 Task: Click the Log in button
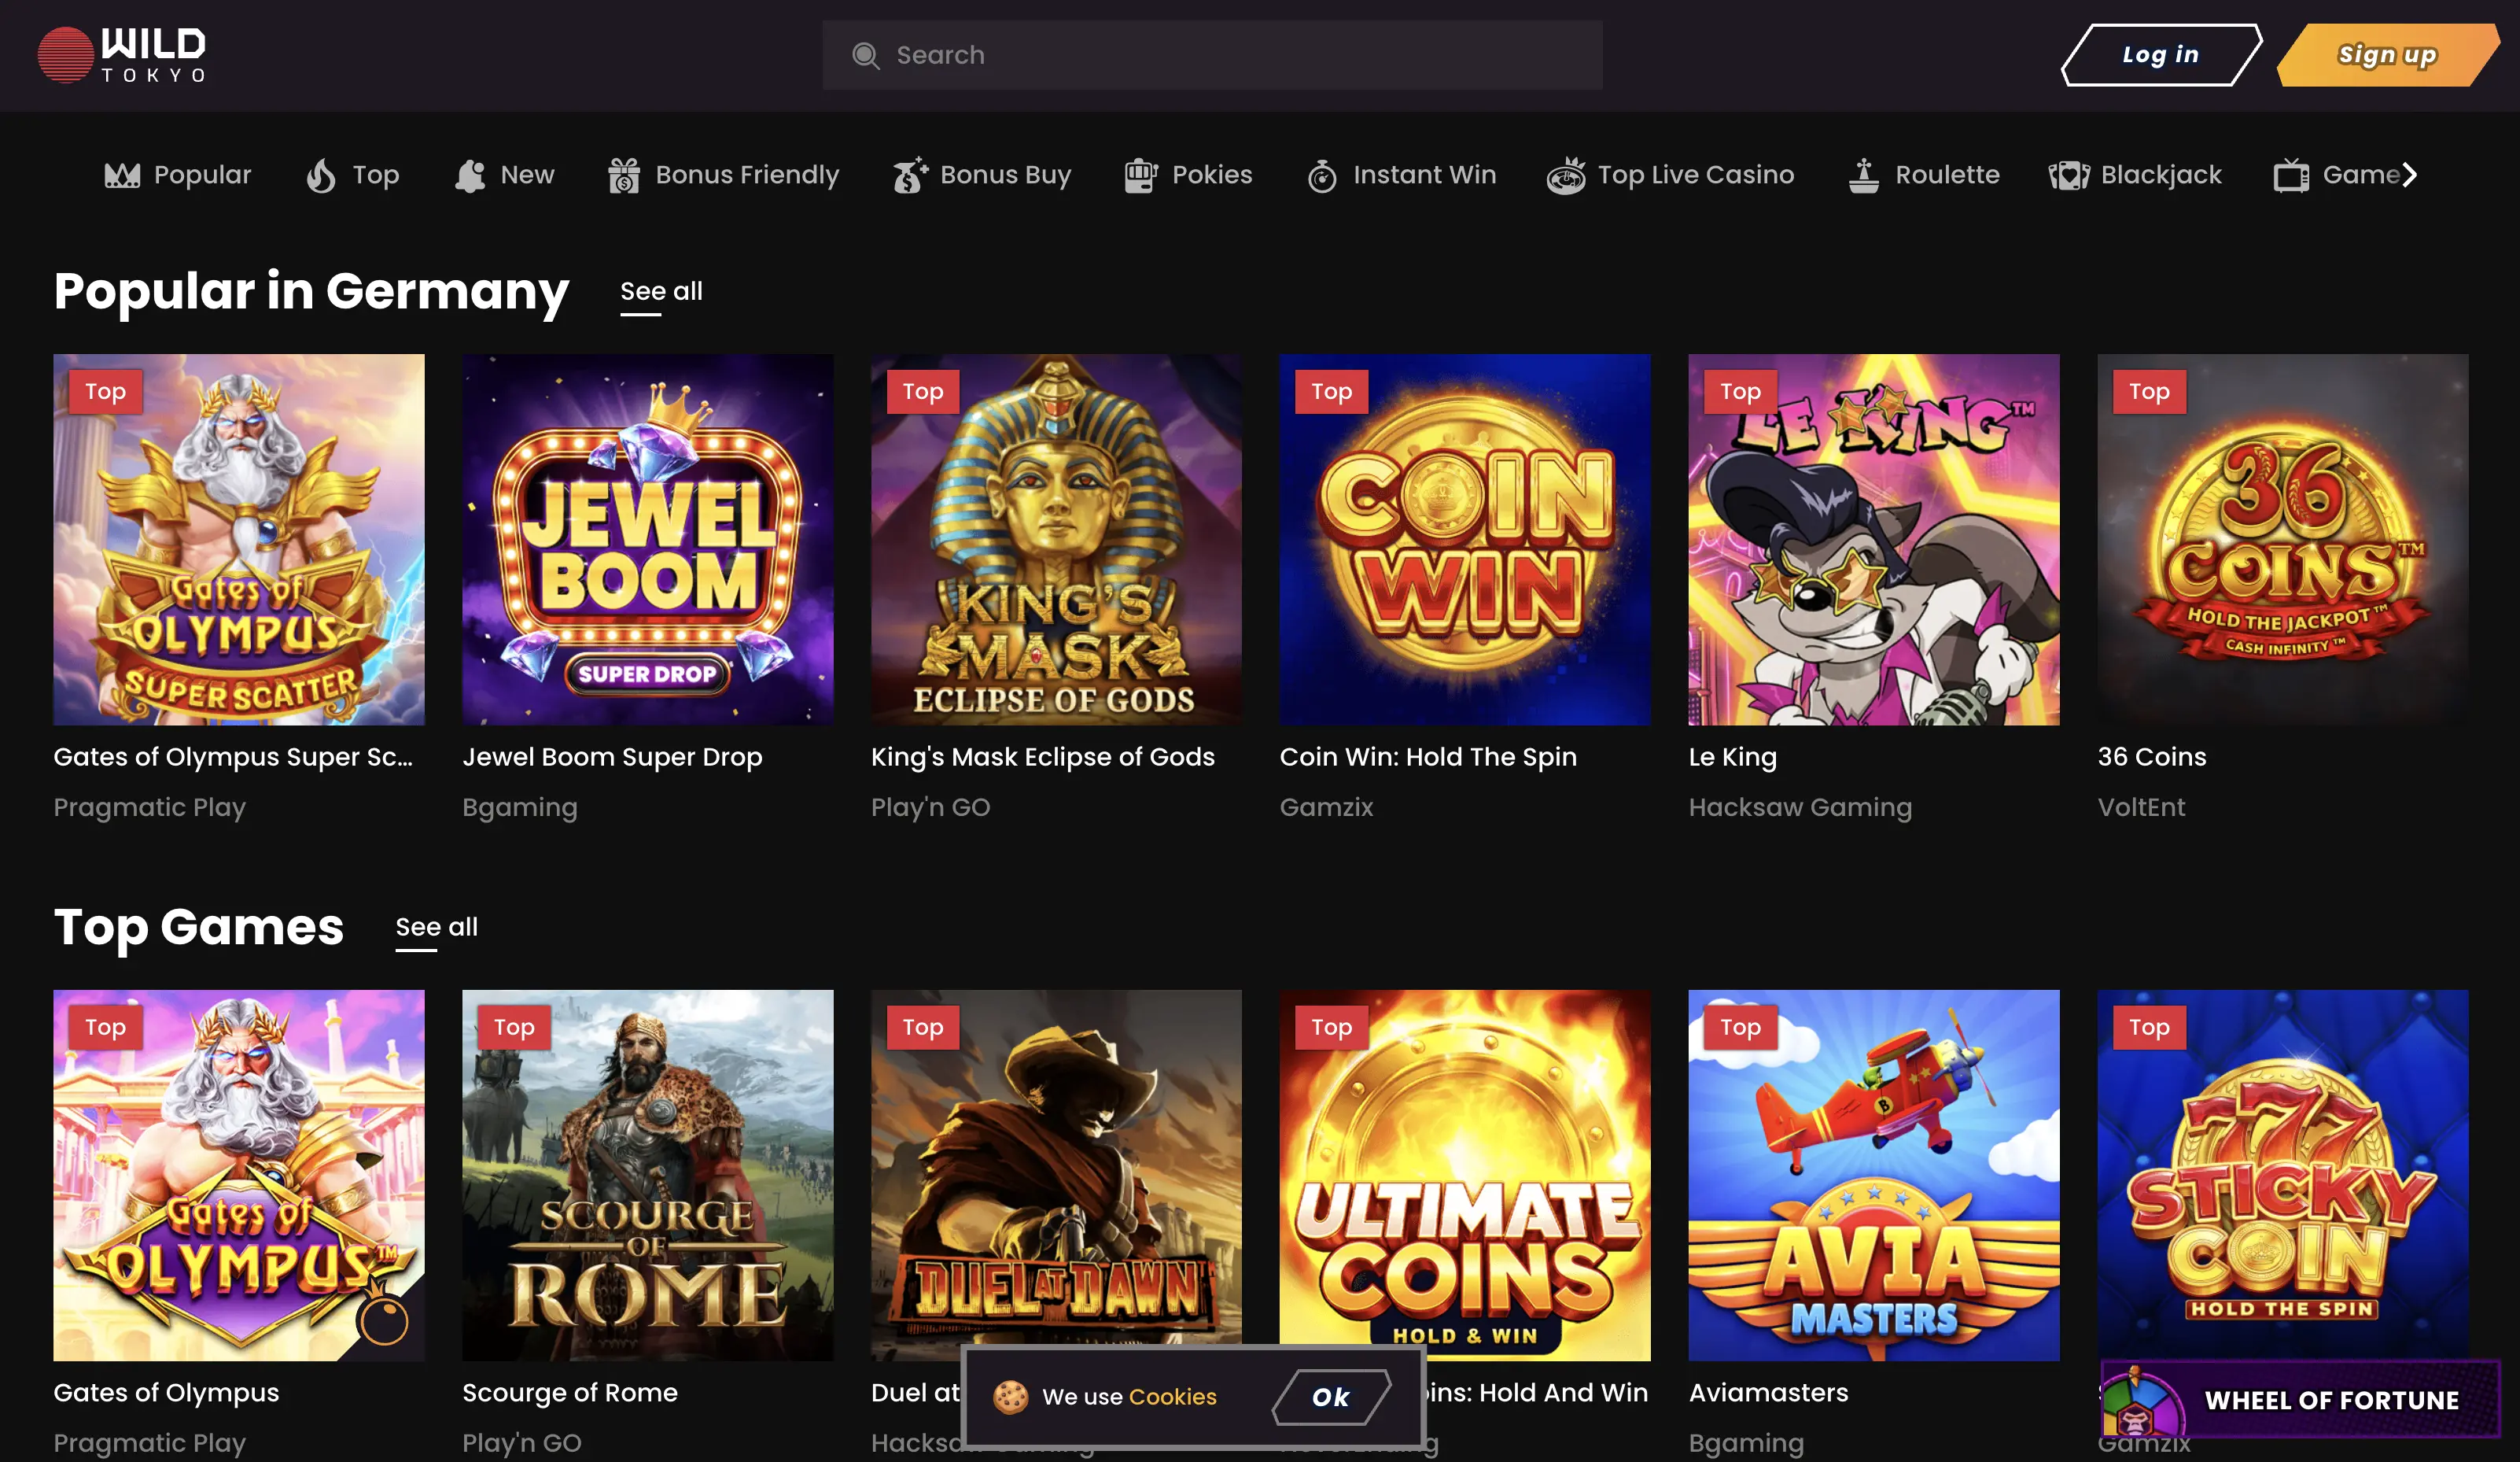click(x=2161, y=55)
